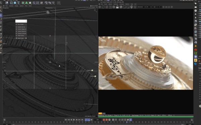
Task: Click the green gear-shaped volume generator icon
Action: [x=30, y=3]
